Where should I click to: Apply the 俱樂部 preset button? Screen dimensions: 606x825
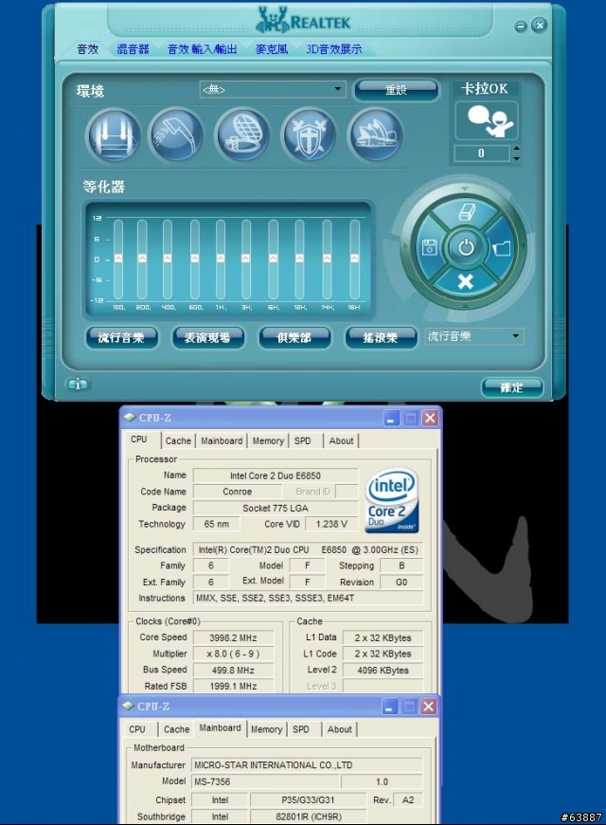[x=294, y=337]
